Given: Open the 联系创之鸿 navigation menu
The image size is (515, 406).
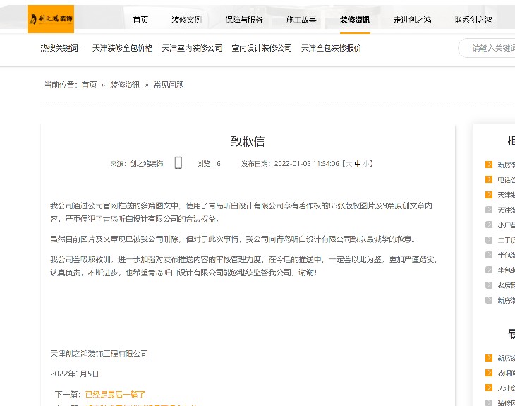Looking at the screenshot, I should (x=473, y=20).
